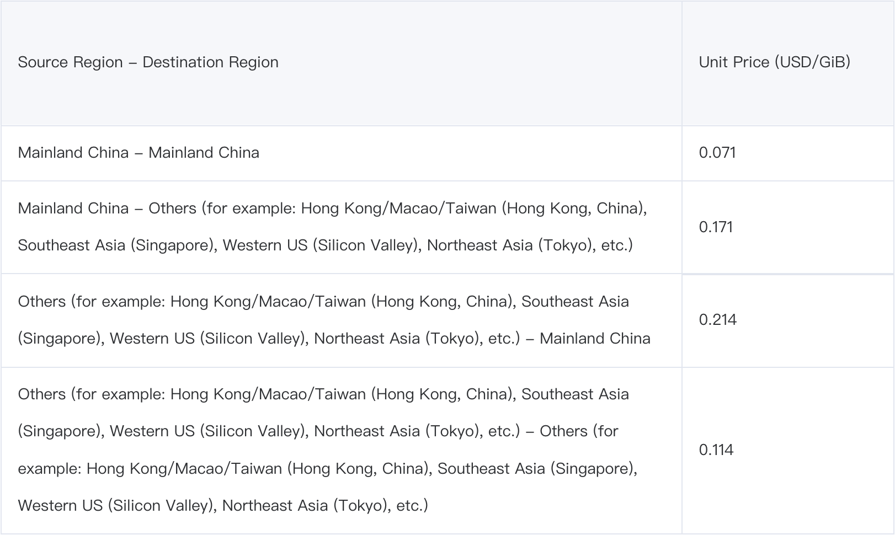The image size is (895, 535).
Task: Click the 0.214 unit price value
Action: (717, 320)
